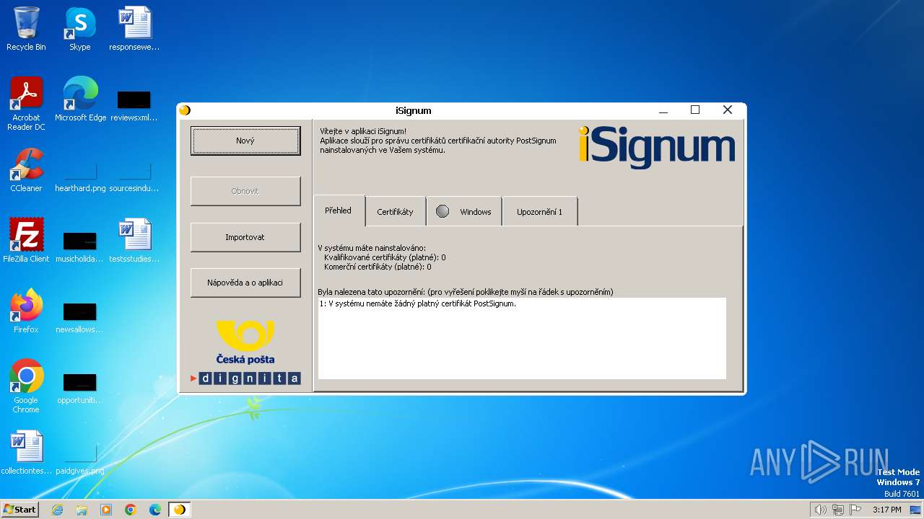Select the collectiontes... Word document

point(26,453)
